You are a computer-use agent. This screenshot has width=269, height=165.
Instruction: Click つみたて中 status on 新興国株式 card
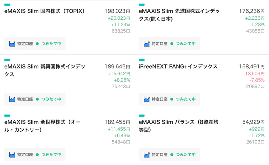(51, 99)
